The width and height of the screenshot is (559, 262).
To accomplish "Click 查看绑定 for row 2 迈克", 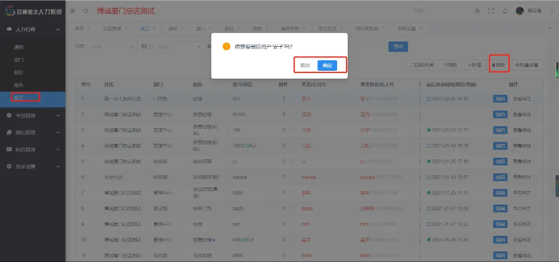I will [522, 115].
